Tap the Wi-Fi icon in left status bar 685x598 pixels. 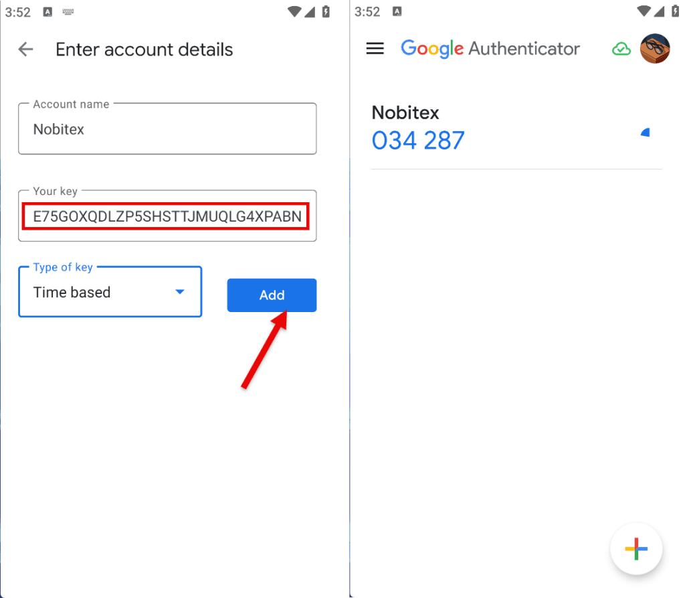point(294,11)
